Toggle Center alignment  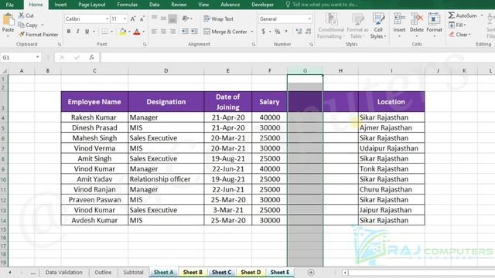(163, 32)
